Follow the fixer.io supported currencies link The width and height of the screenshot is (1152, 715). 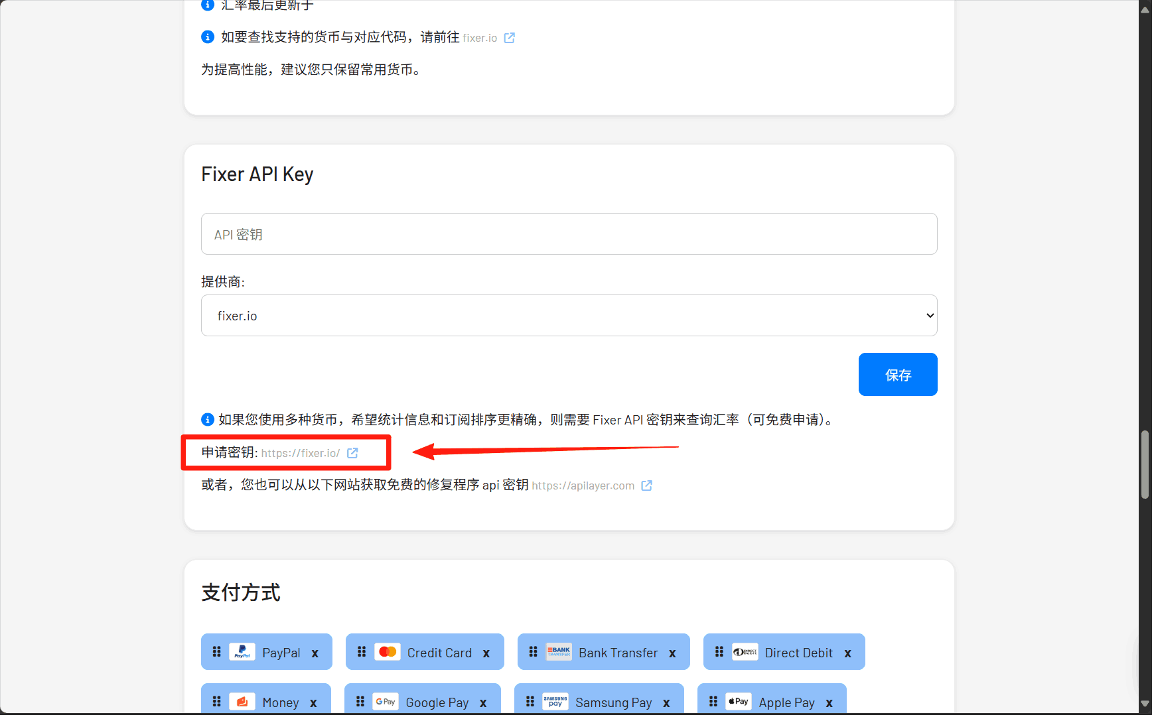[480, 38]
